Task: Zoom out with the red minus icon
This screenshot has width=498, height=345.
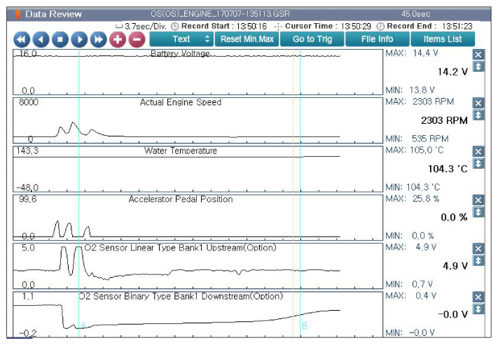Action: [x=137, y=39]
